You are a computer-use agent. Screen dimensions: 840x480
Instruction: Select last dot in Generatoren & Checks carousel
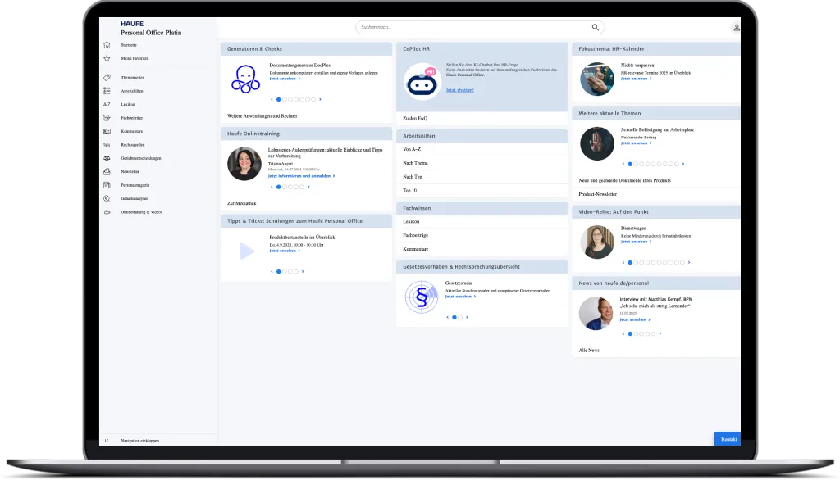click(314, 100)
